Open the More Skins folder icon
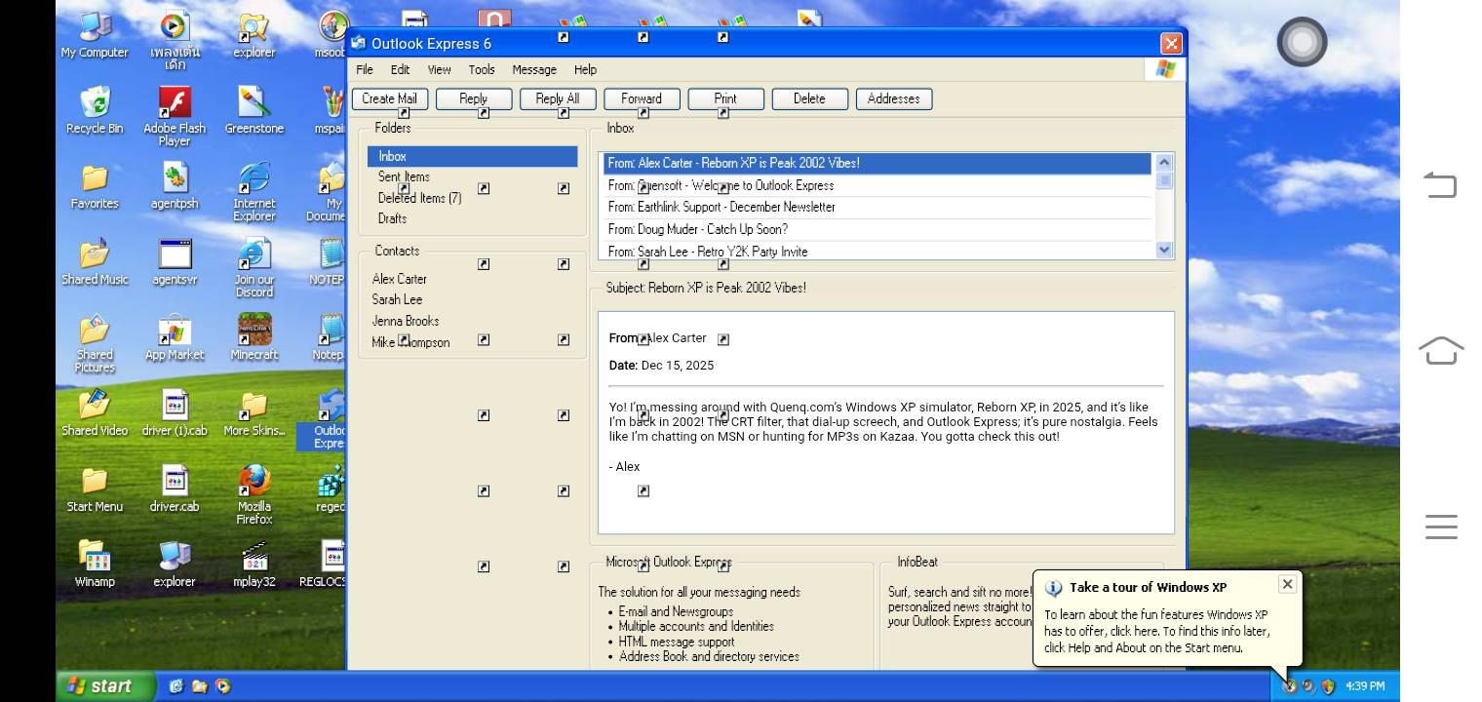The height and width of the screenshot is (702, 1482). point(253,412)
